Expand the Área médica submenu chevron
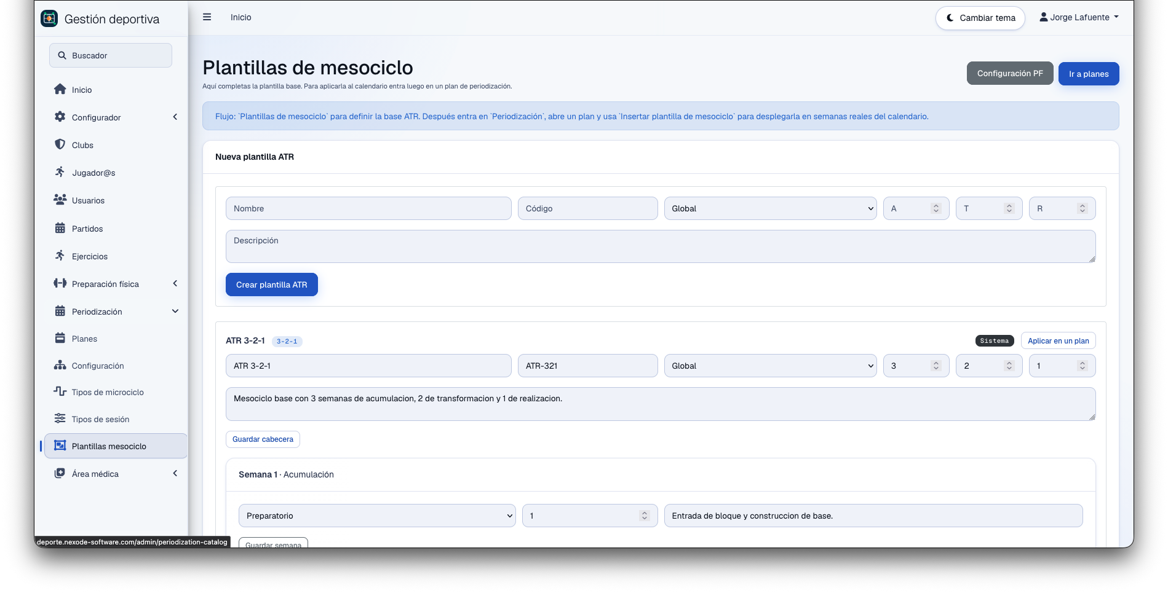The image size is (1168, 593). click(175, 473)
